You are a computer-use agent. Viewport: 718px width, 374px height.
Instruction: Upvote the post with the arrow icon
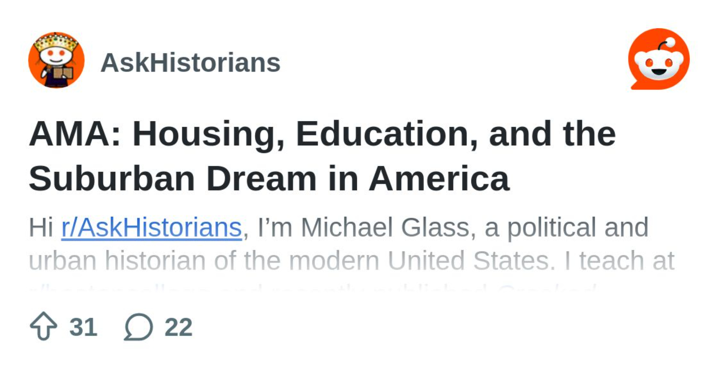(43, 326)
